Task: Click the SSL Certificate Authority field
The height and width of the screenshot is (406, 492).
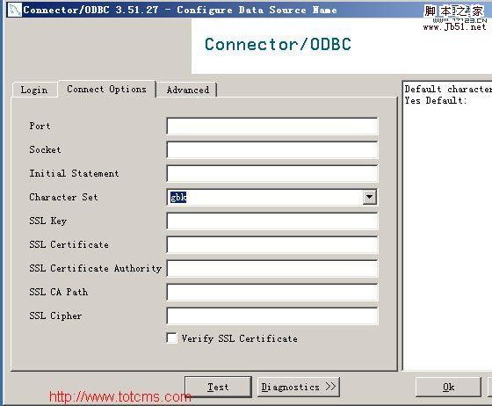Action: 272,269
